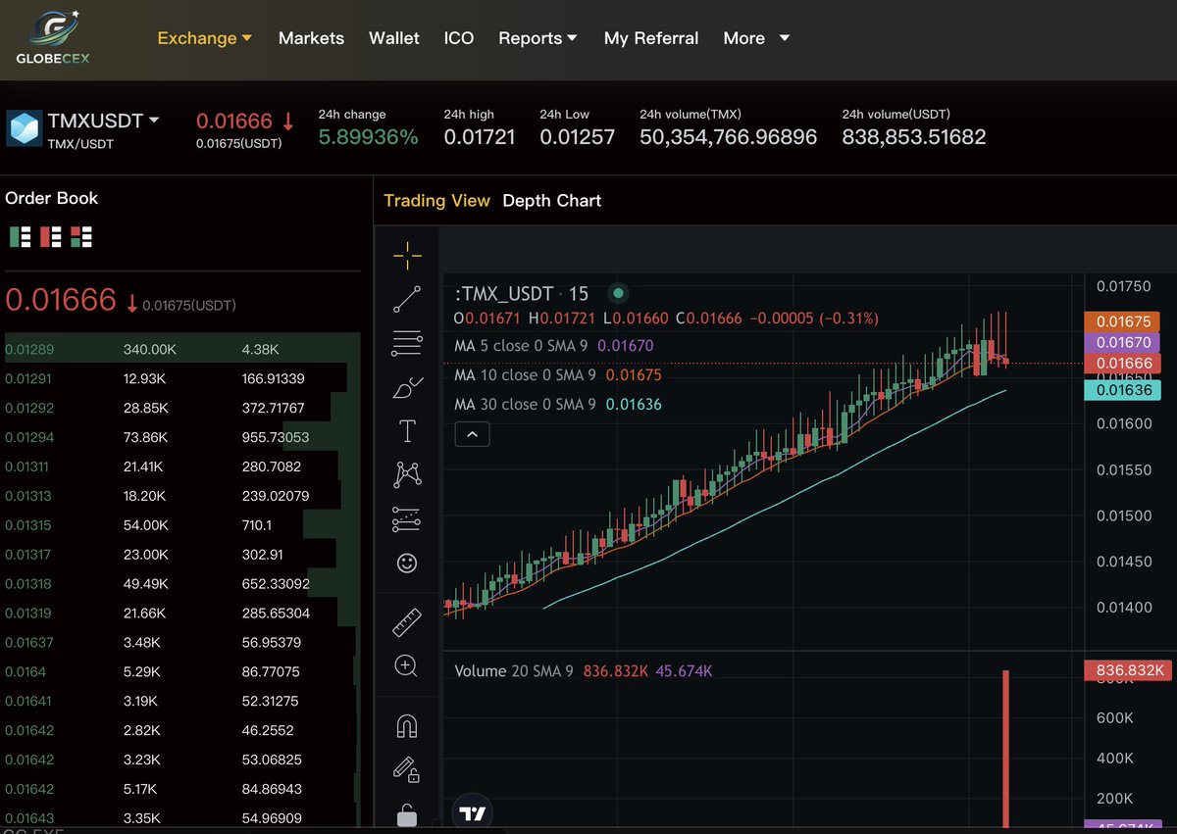
Task: Select order book row at price 0.01641
Action: (x=182, y=702)
